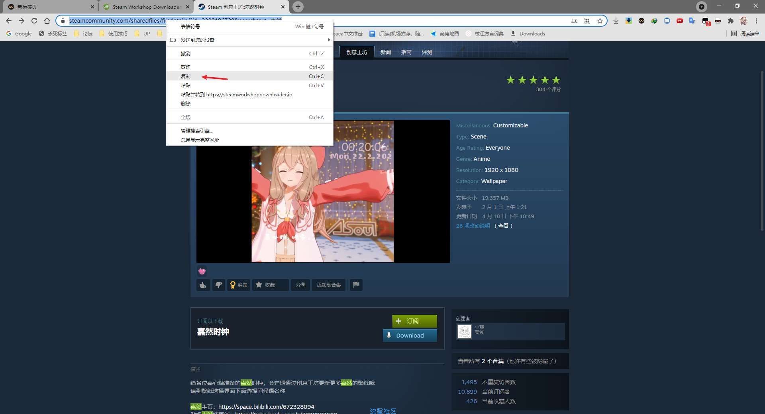Select 撤消 in the context menu
Viewport: 765px width, 414px height.
250,53
